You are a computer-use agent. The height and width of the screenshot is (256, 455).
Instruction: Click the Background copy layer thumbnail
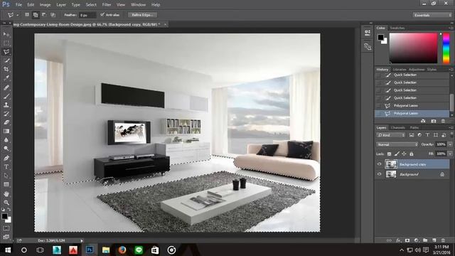point(391,164)
